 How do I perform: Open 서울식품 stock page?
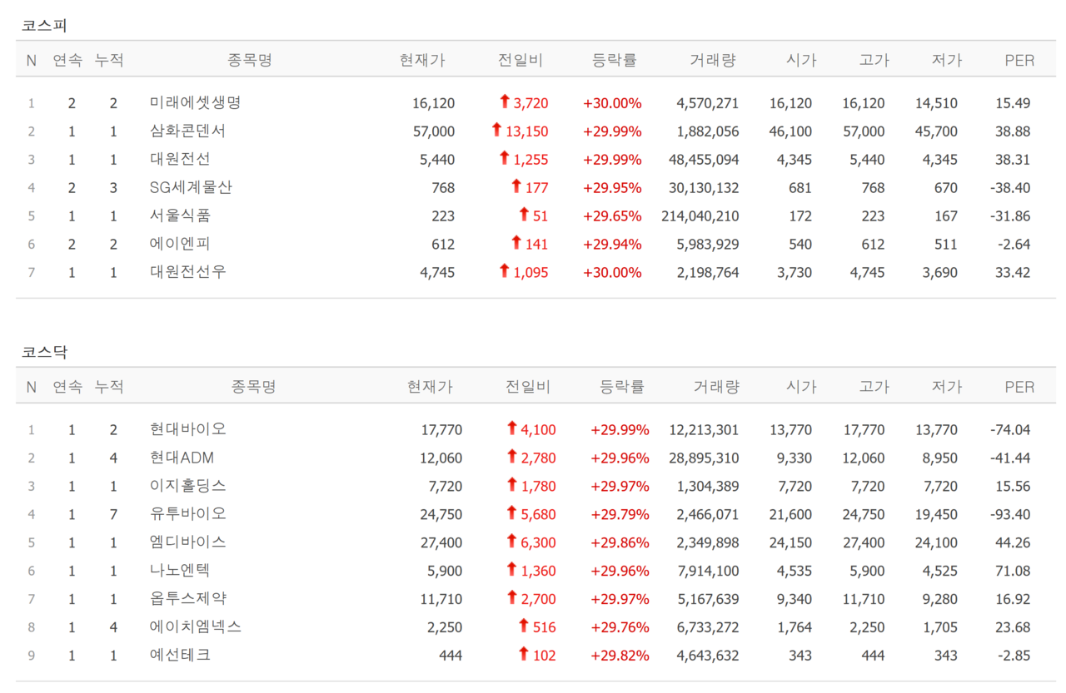180,216
